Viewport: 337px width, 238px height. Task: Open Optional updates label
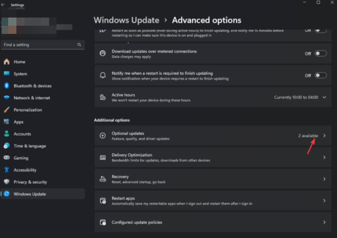128,133
